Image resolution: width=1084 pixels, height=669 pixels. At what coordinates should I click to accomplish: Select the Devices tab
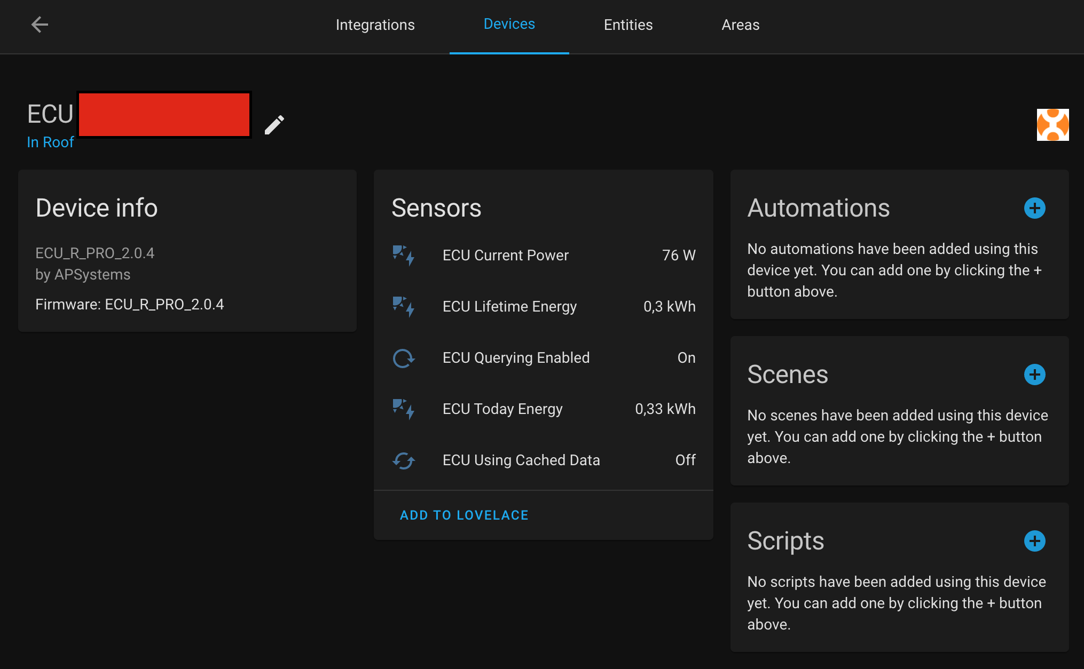(x=509, y=24)
